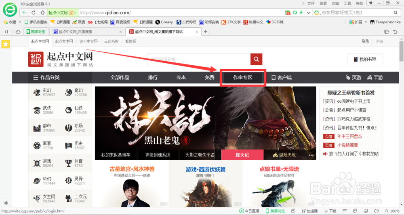Open a new tab with plus button
This screenshot has width=404, height=215.
point(205,31)
